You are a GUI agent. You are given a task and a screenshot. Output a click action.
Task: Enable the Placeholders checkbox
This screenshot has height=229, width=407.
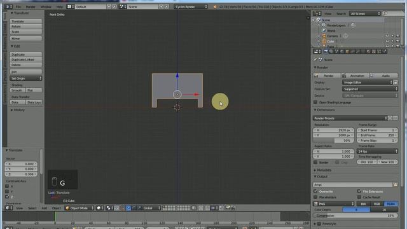click(315, 197)
